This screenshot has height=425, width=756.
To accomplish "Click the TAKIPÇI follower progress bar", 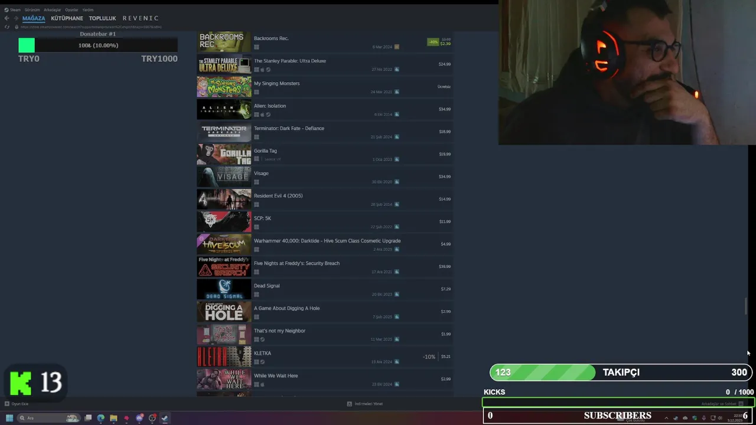I will (x=620, y=372).
